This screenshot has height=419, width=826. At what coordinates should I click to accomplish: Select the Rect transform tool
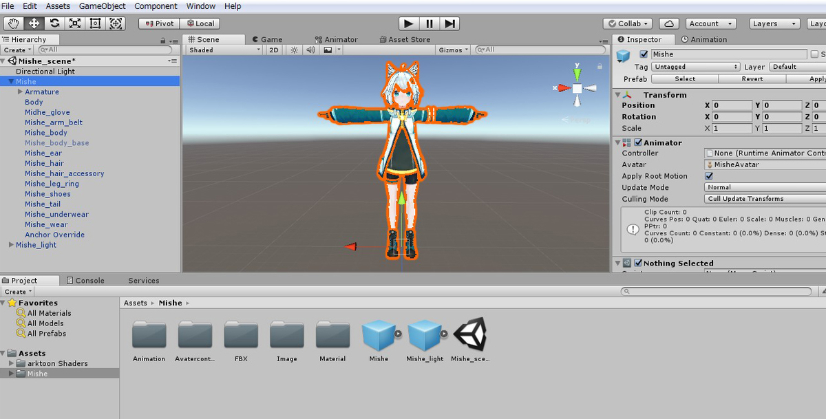[x=96, y=23]
